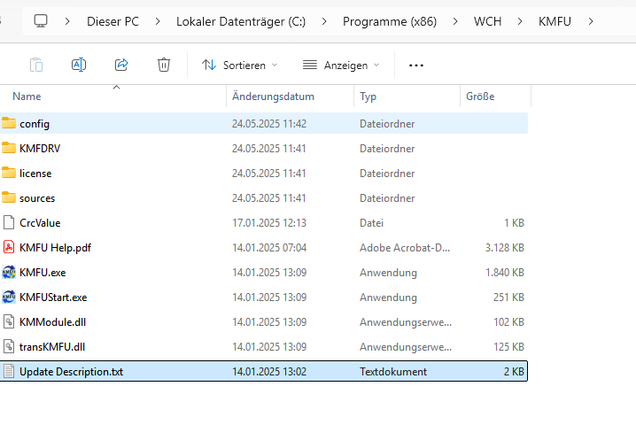
Task: Click Adobe Acrobat-D... type cell
Action: click(405, 247)
